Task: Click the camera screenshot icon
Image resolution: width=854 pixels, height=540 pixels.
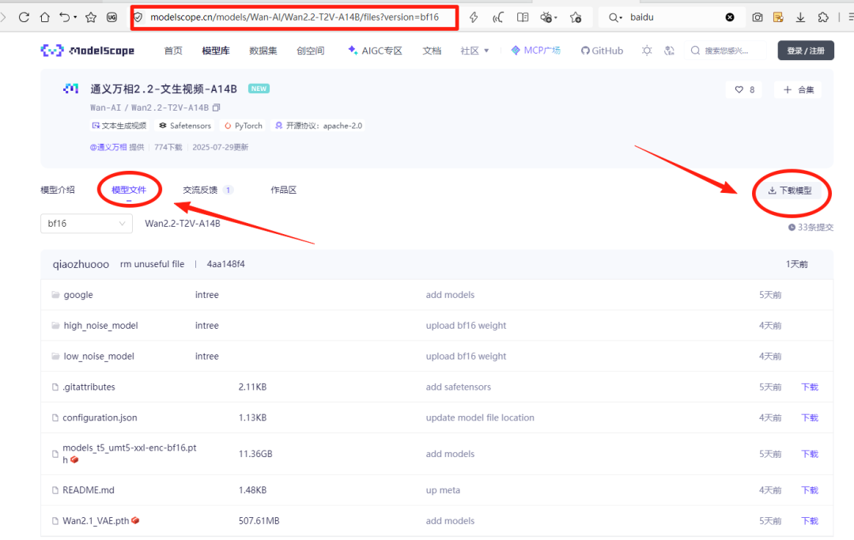Action: click(x=757, y=17)
